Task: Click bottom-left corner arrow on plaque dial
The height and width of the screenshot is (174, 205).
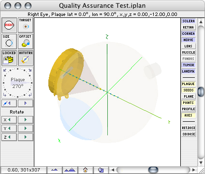Action: click(x=5, y=95)
